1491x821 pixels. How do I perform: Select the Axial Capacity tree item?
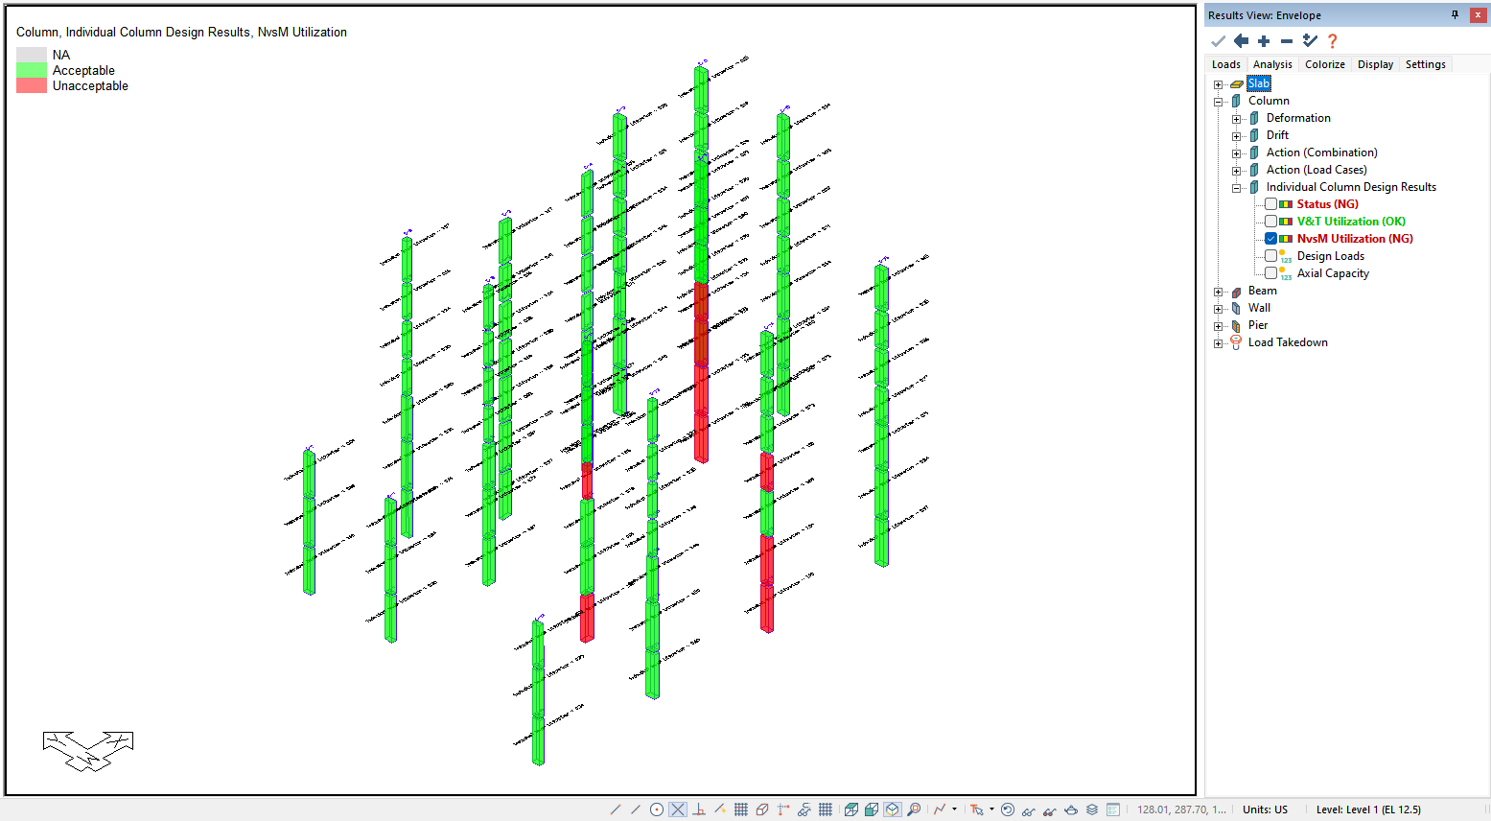coord(1333,273)
